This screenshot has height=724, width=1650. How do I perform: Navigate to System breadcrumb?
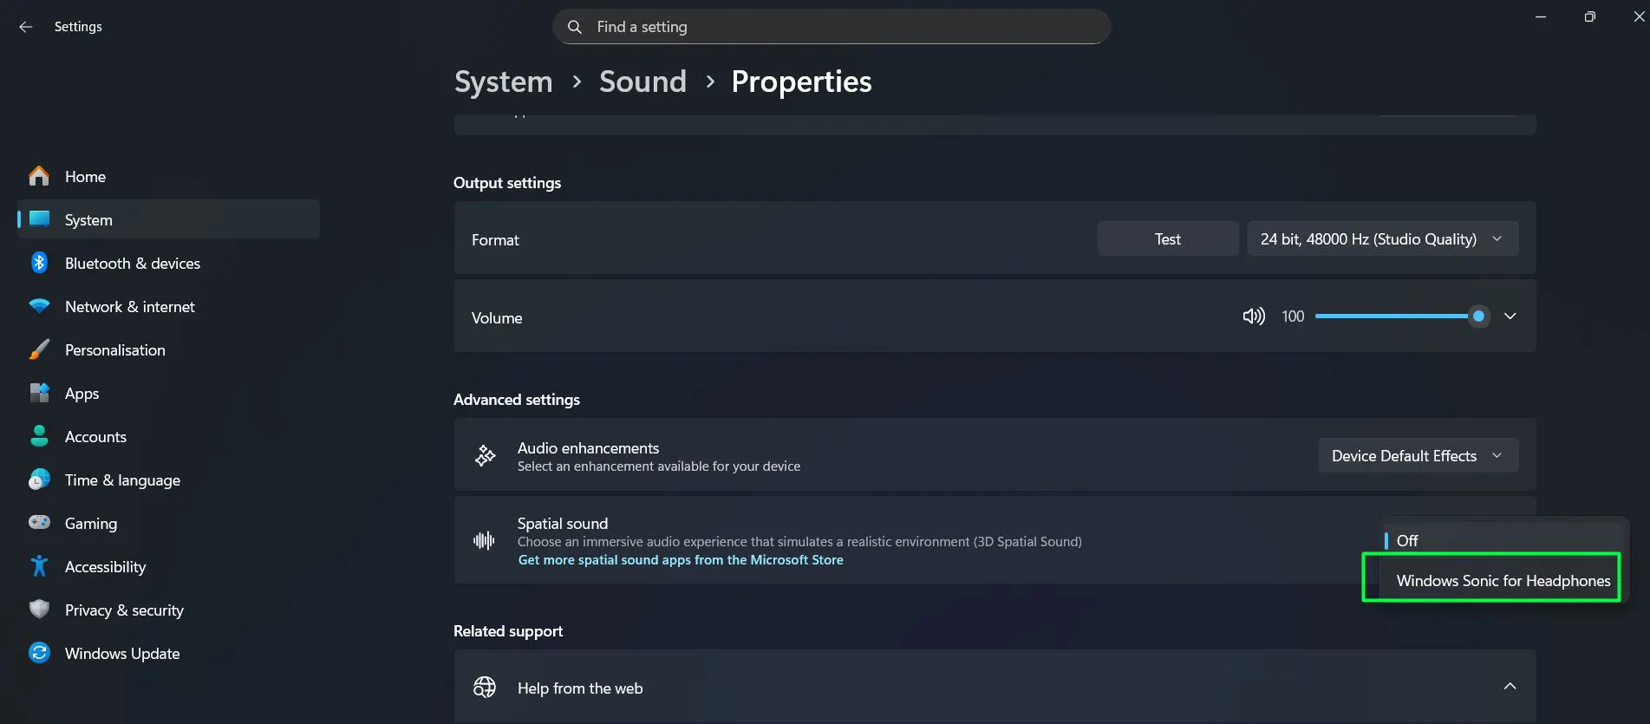[x=503, y=82]
